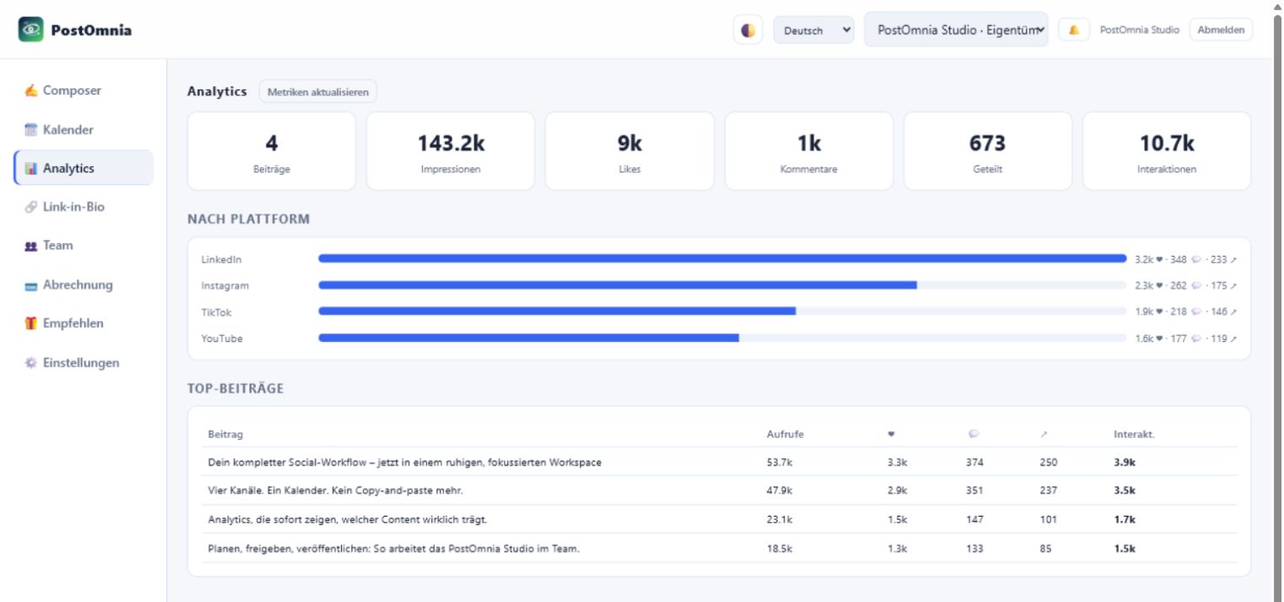Click the Beitrag column header
The image size is (1284, 602).
(225, 434)
